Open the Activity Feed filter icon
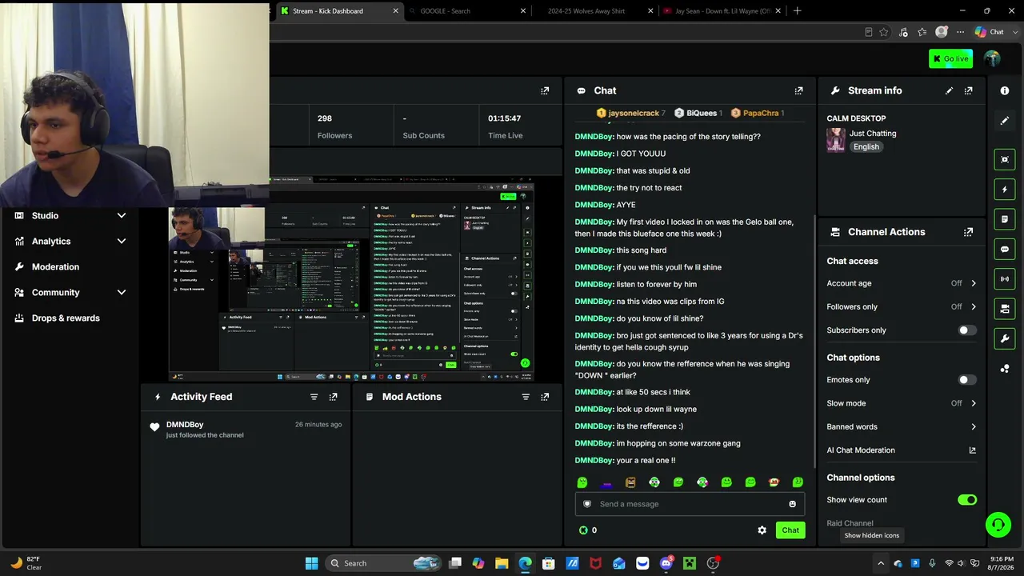Screen dimensions: 1024x576 click(314, 397)
